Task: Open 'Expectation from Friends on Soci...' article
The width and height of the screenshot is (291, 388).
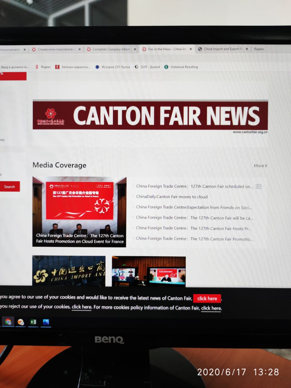Action: point(194,207)
